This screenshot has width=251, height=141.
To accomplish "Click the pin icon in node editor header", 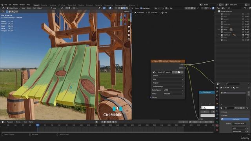I will tap(198, 8).
